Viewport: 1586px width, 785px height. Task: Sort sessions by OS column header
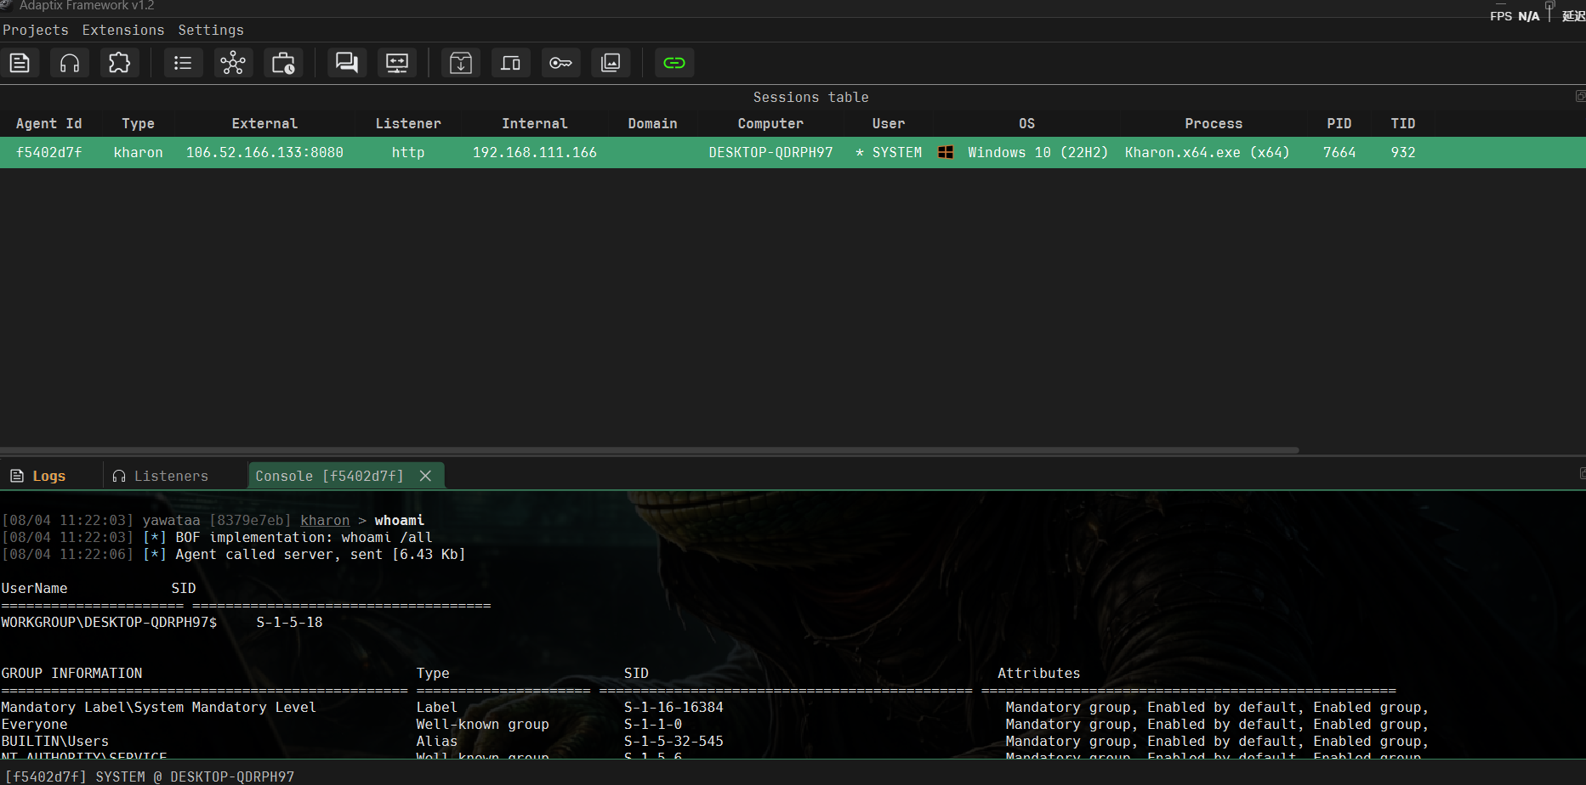point(1027,124)
